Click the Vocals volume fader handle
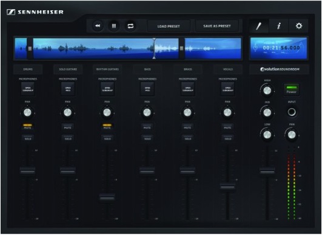The height and width of the screenshot is (235, 322). pyautogui.click(x=227, y=186)
